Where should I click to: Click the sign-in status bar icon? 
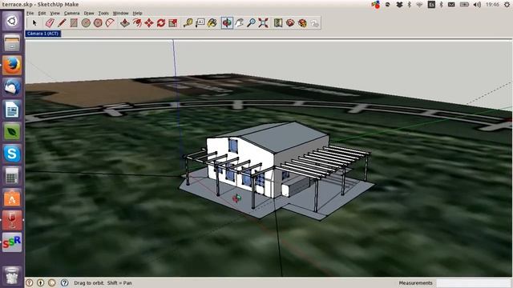51,282
